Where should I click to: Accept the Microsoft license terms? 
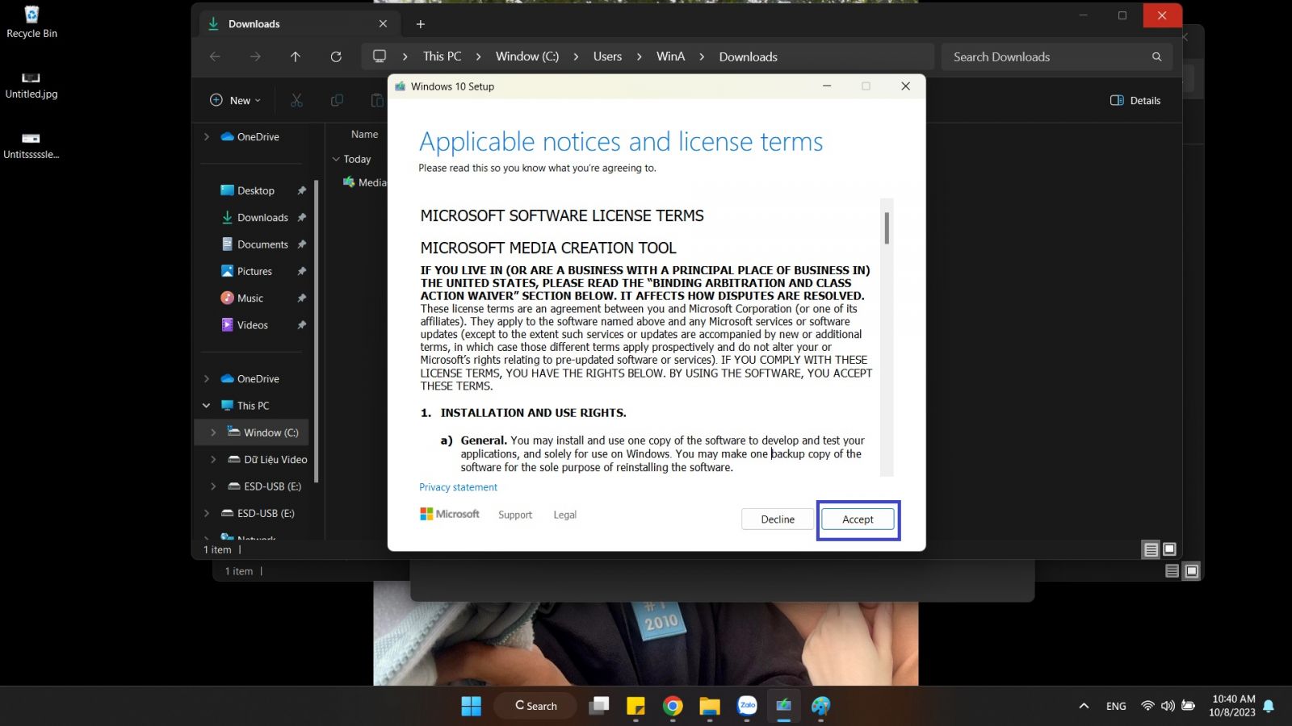858,519
